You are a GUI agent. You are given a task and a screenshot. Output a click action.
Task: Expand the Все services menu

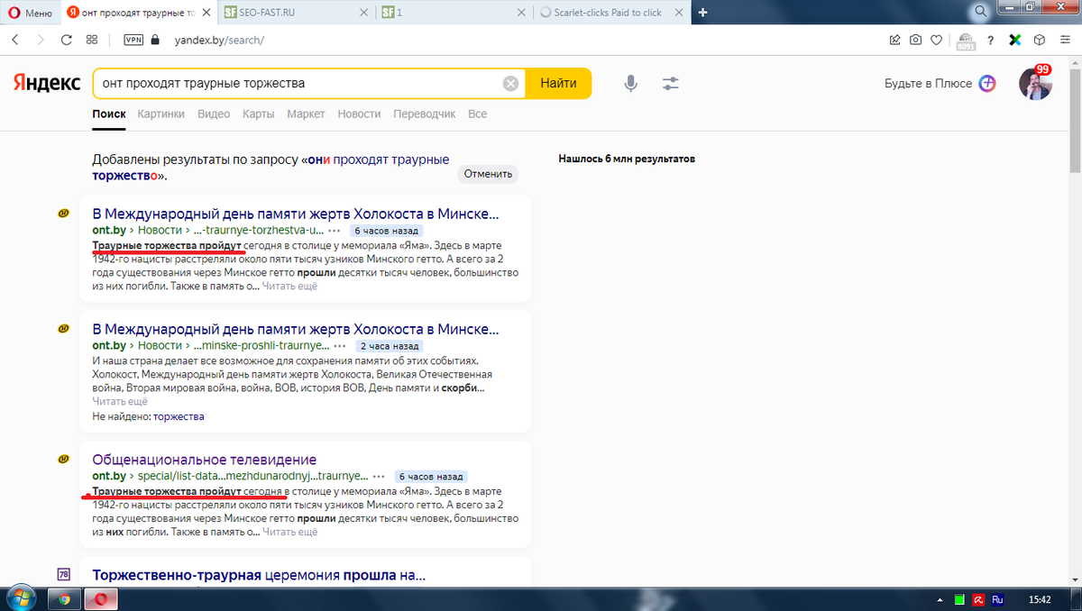tap(478, 114)
